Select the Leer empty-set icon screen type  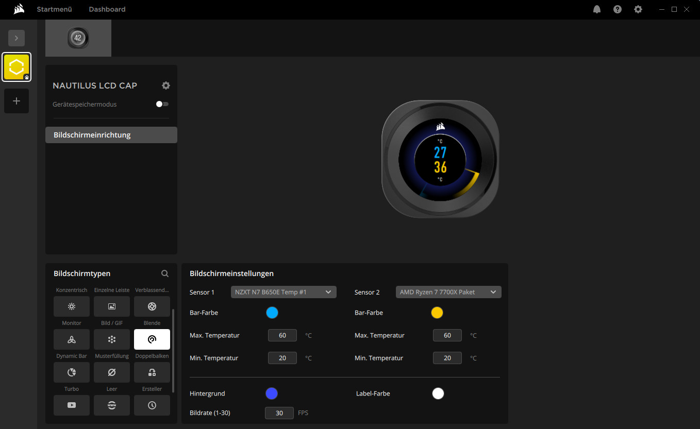[x=112, y=372]
